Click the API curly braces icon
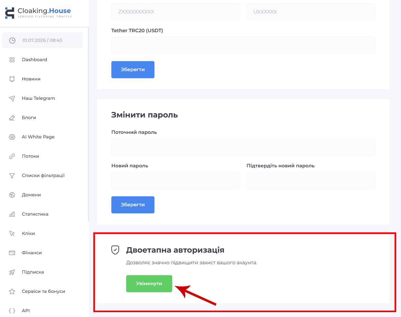The height and width of the screenshot is (317, 401). pos(12,311)
